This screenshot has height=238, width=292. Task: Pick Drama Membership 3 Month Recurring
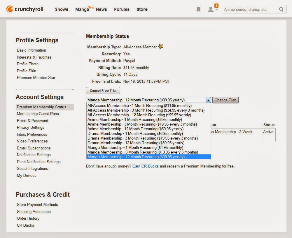coord(148,138)
